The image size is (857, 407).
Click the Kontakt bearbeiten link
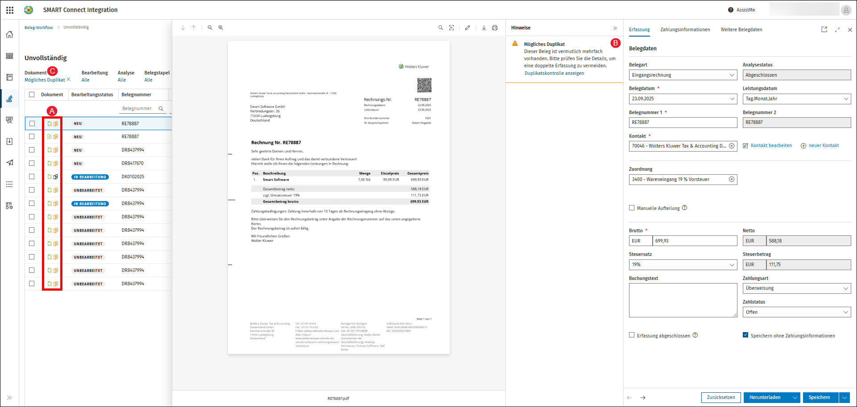pos(767,146)
